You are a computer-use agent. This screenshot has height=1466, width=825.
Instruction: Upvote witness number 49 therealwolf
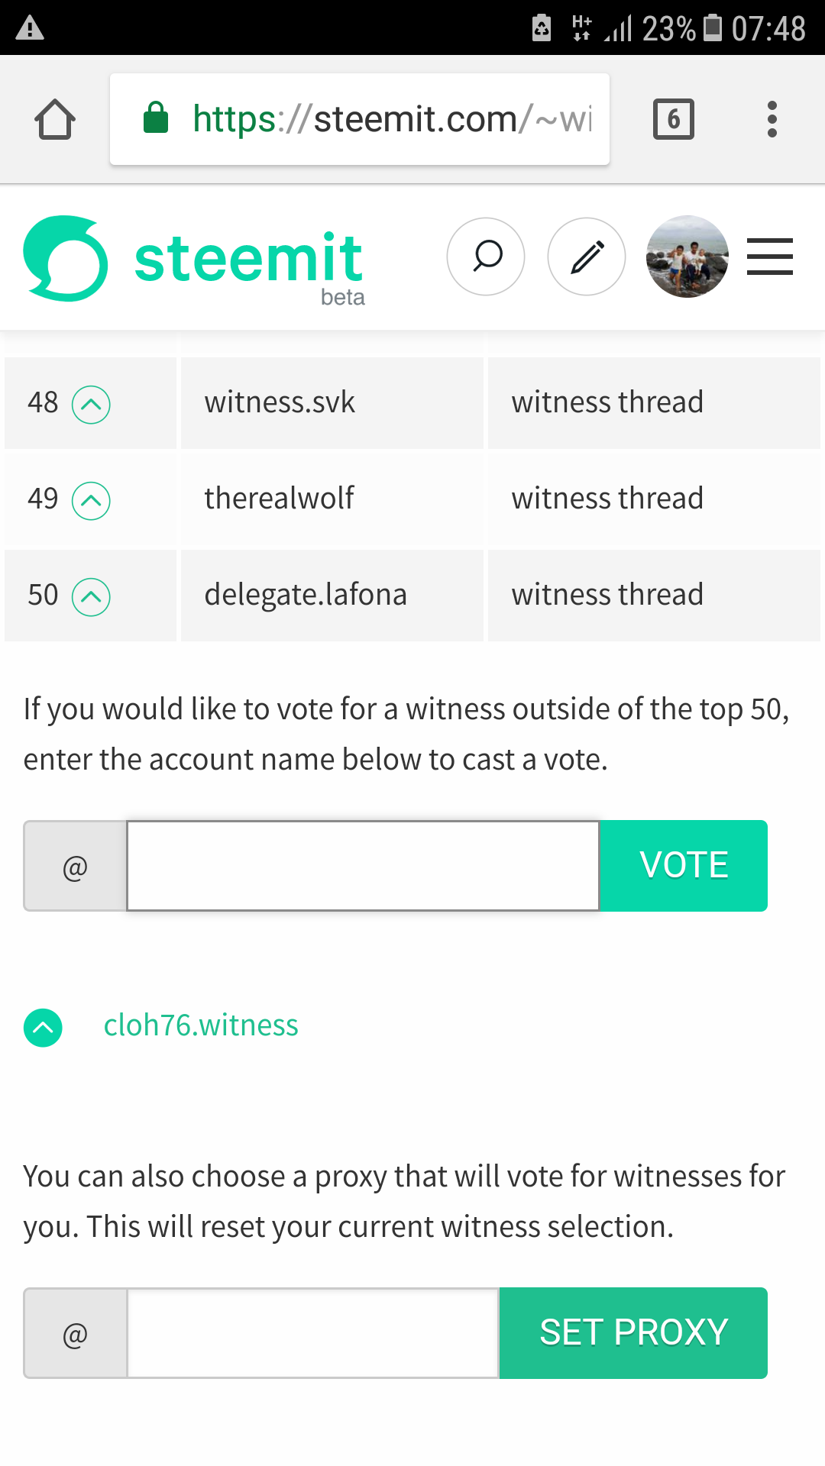91,500
